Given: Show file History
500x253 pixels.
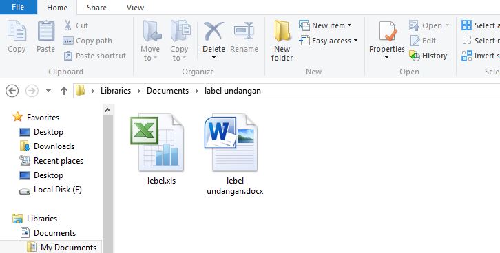Looking at the screenshot, I should tap(428, 56).
